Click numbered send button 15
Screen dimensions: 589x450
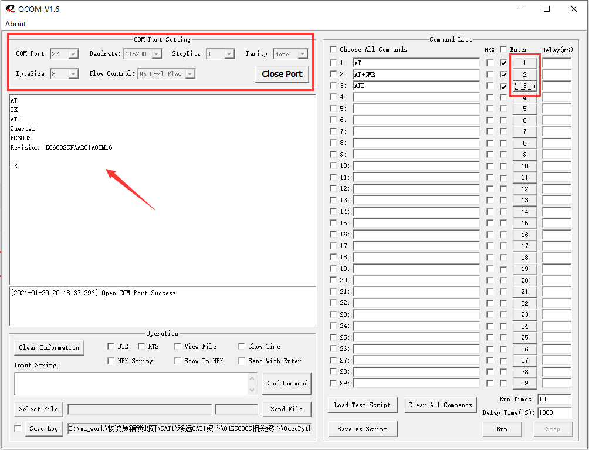(x=525, y=223)
